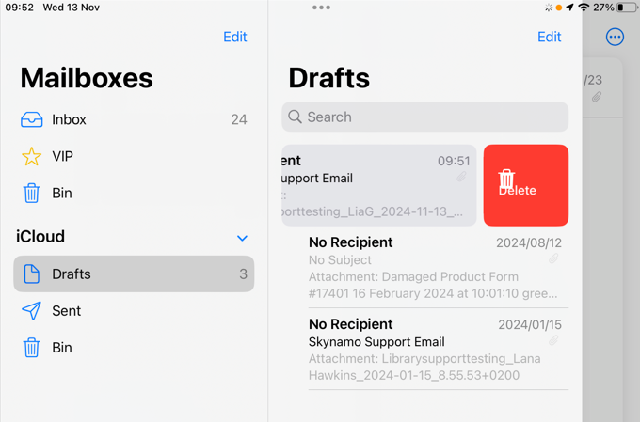Collapse the iCloud section chevron
Viewport: 640px width, 422px height.
(242, 238)
